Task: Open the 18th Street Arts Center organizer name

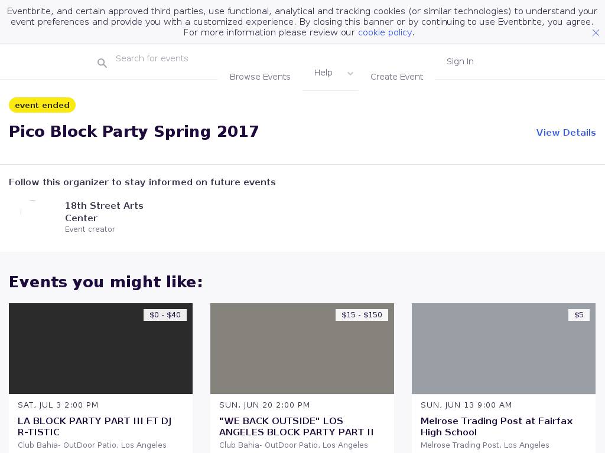Action: pos(104,212)
